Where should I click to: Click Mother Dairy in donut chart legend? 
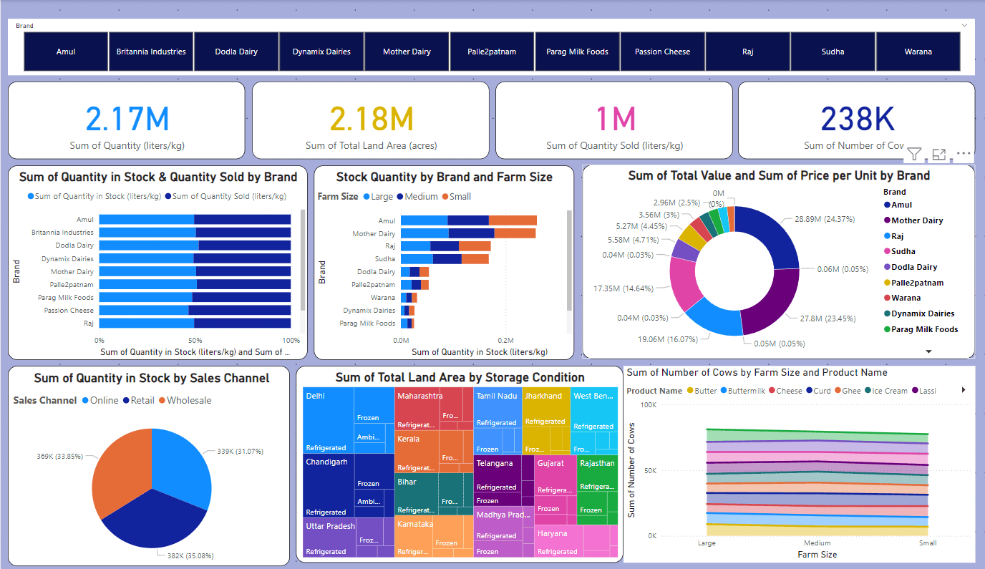[x=913, y=220]
